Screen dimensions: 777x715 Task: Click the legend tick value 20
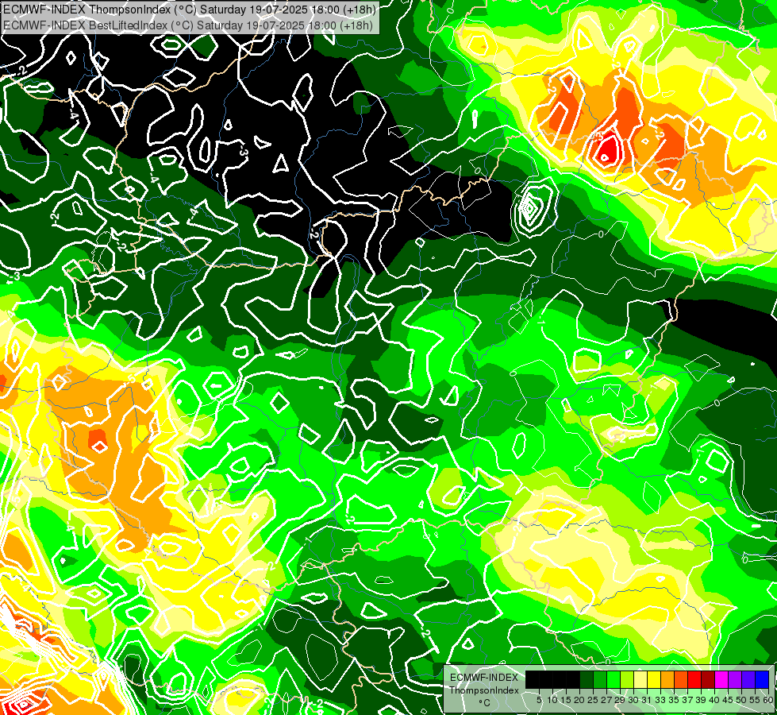tap(580, 700)
